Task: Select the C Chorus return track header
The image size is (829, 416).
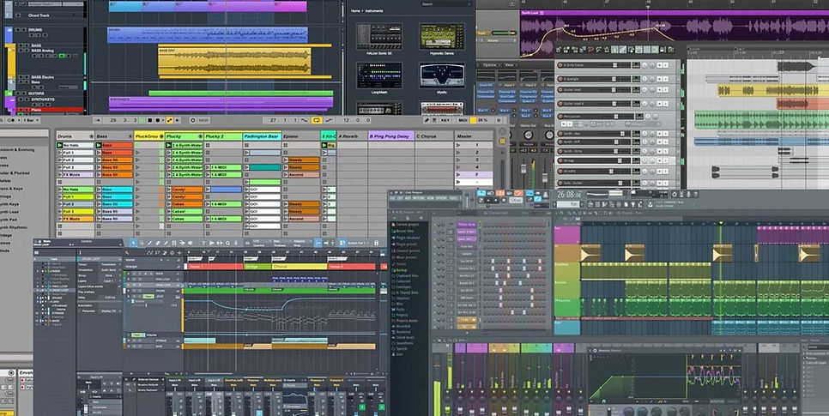Action: (x=433, y=136)
